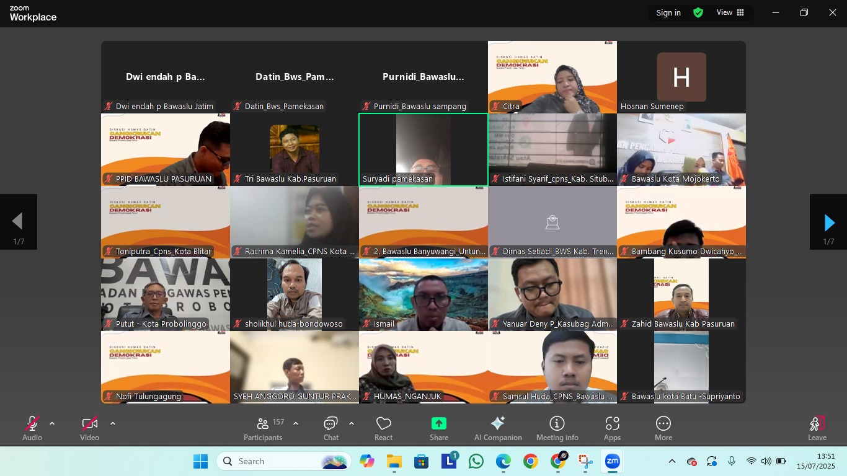Start screen sharing via the Share icon
The height and width of the screenshot is (476, 847).
[438, 428]
